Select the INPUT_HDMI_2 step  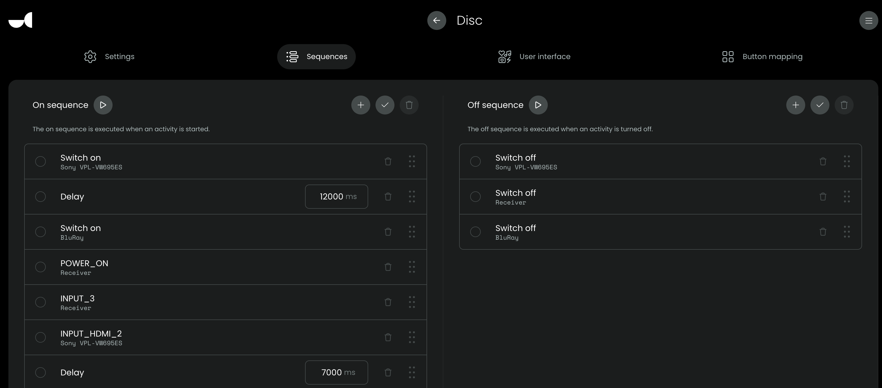(40, 337)
